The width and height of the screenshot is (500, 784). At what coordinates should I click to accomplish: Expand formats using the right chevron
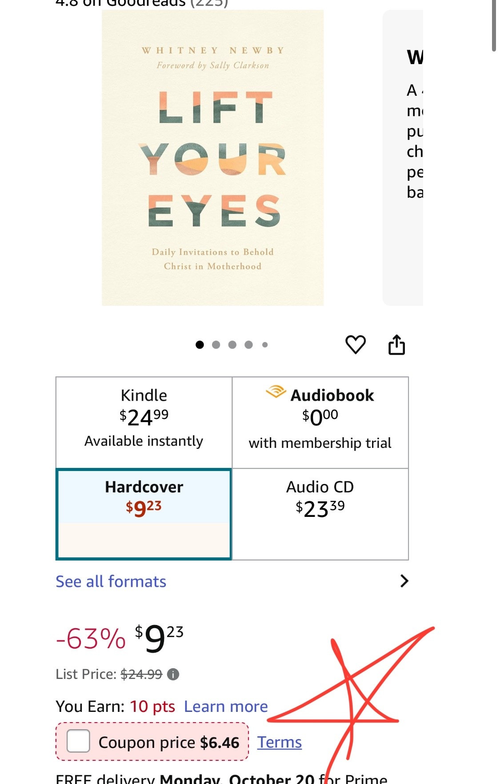pos(404,581)
